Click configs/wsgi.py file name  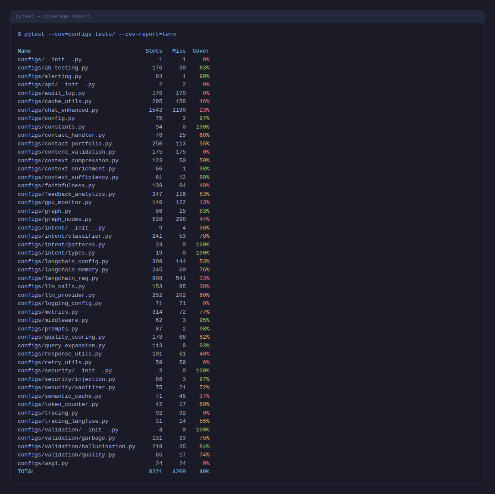tap(43, 463)
